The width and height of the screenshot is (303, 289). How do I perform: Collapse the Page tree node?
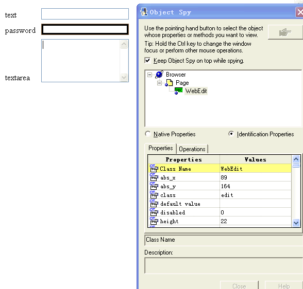[159, 83]
